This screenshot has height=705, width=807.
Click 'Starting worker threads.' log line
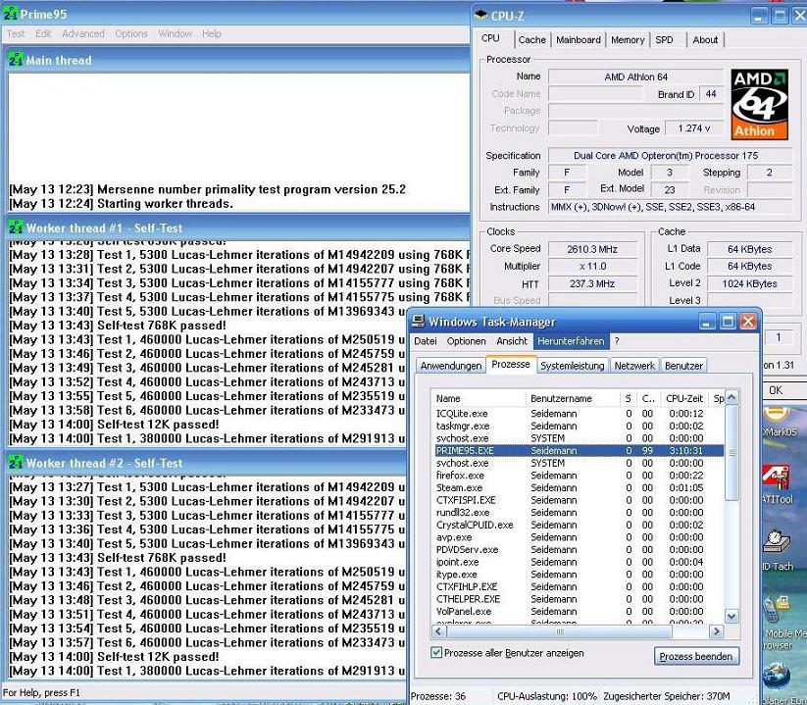[165, 204]
